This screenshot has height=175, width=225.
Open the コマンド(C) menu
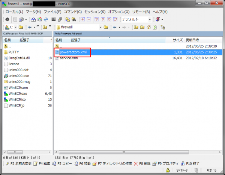(73, 12)
